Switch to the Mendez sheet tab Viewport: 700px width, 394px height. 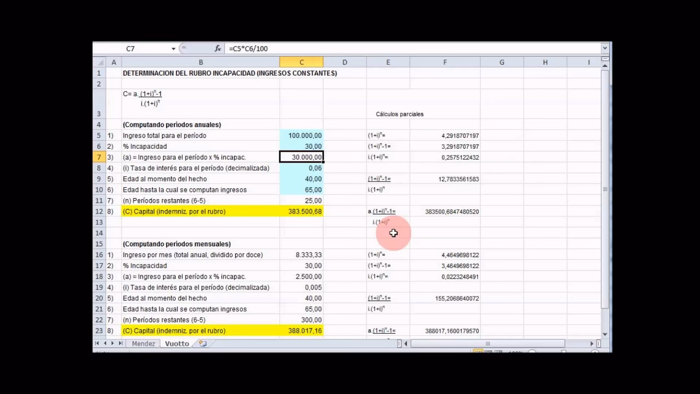click(x=143, y=344)
